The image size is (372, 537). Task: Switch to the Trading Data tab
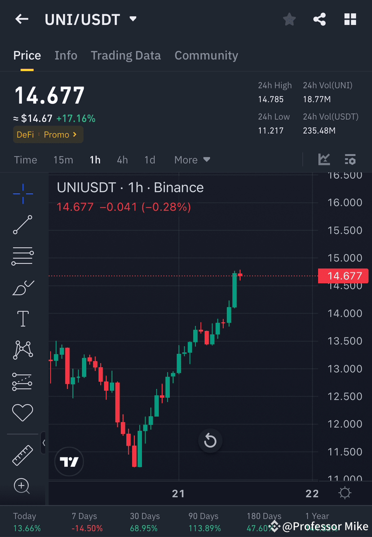[126, 55]
